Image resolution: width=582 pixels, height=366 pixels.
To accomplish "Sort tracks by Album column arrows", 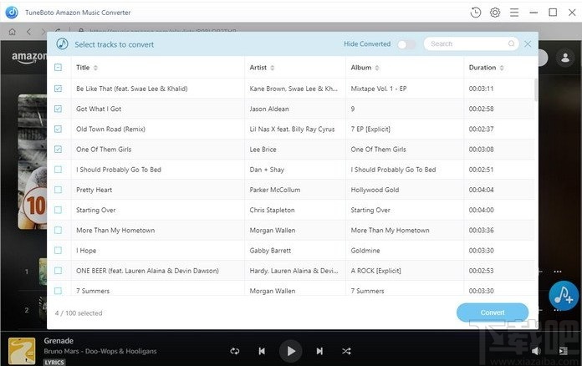I will [377, 68].
